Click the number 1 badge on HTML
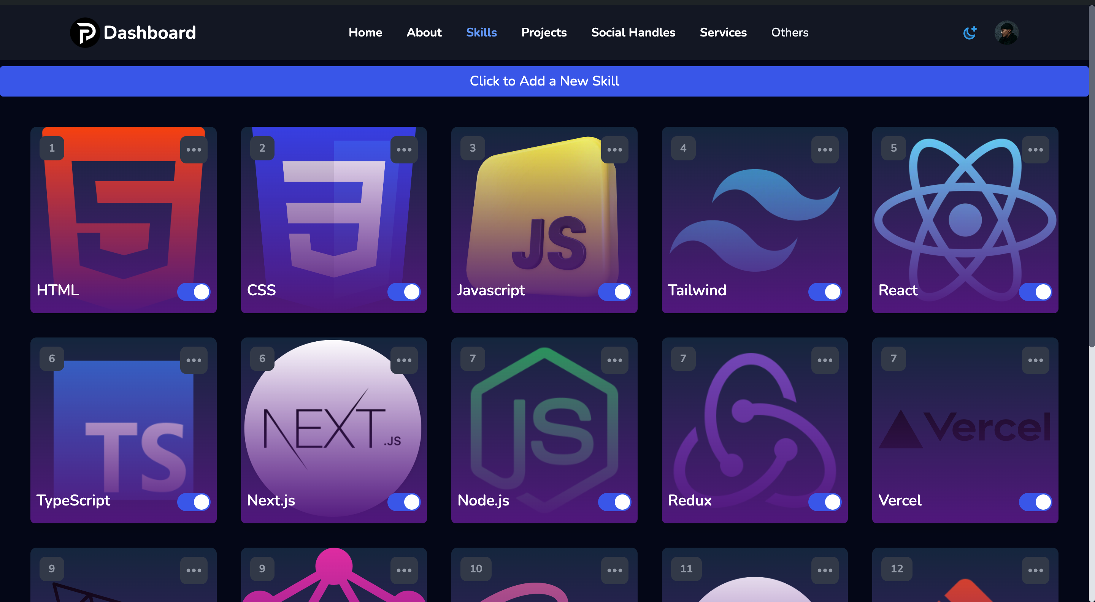The height and width of the screenshot is (602, 1095). tap(52, 148)
